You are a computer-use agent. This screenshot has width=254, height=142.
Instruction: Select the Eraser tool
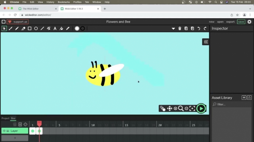tap(23, 29)
